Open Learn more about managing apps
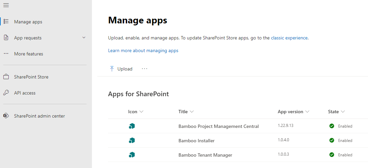 pos(143,50)
